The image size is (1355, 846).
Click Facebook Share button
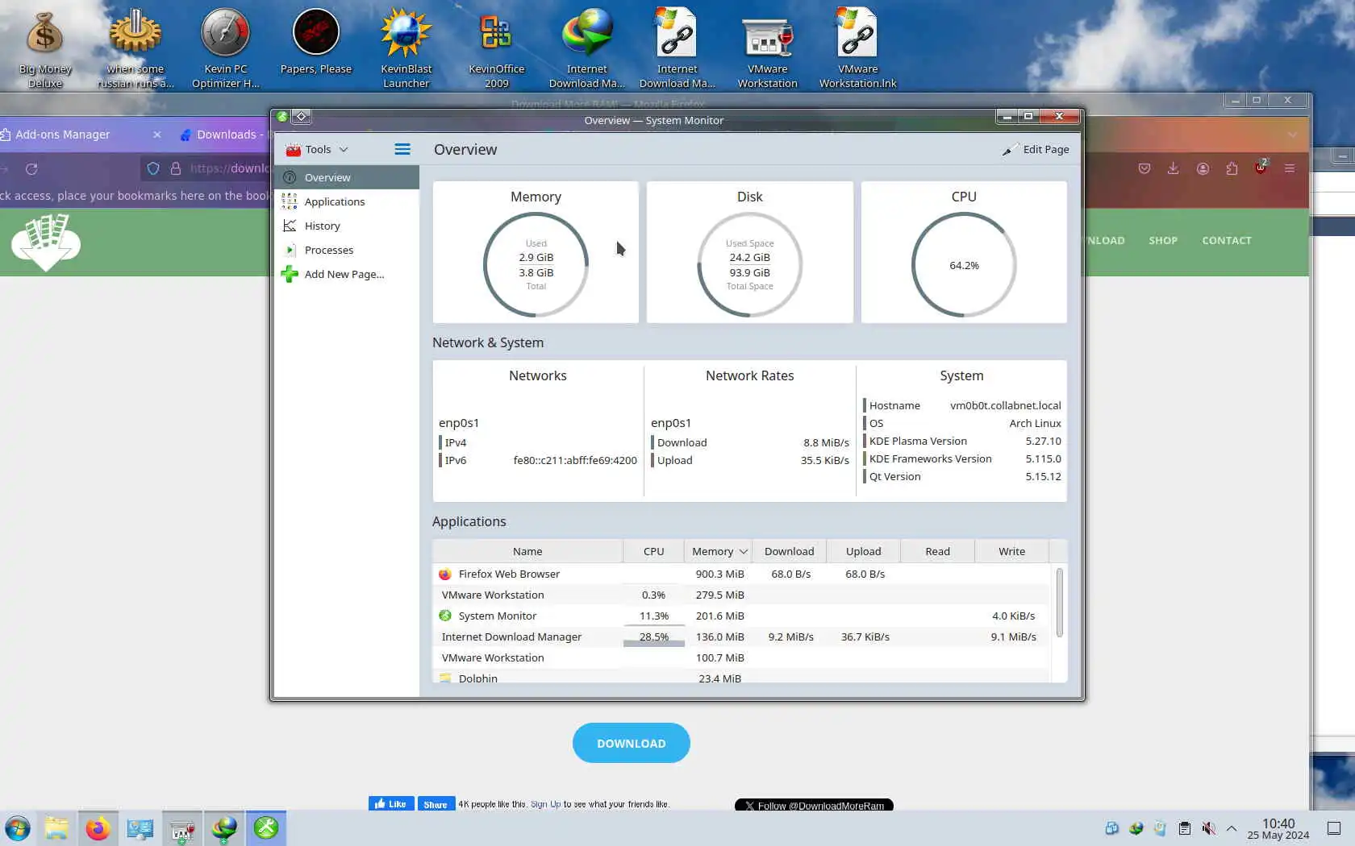(436, 804)
